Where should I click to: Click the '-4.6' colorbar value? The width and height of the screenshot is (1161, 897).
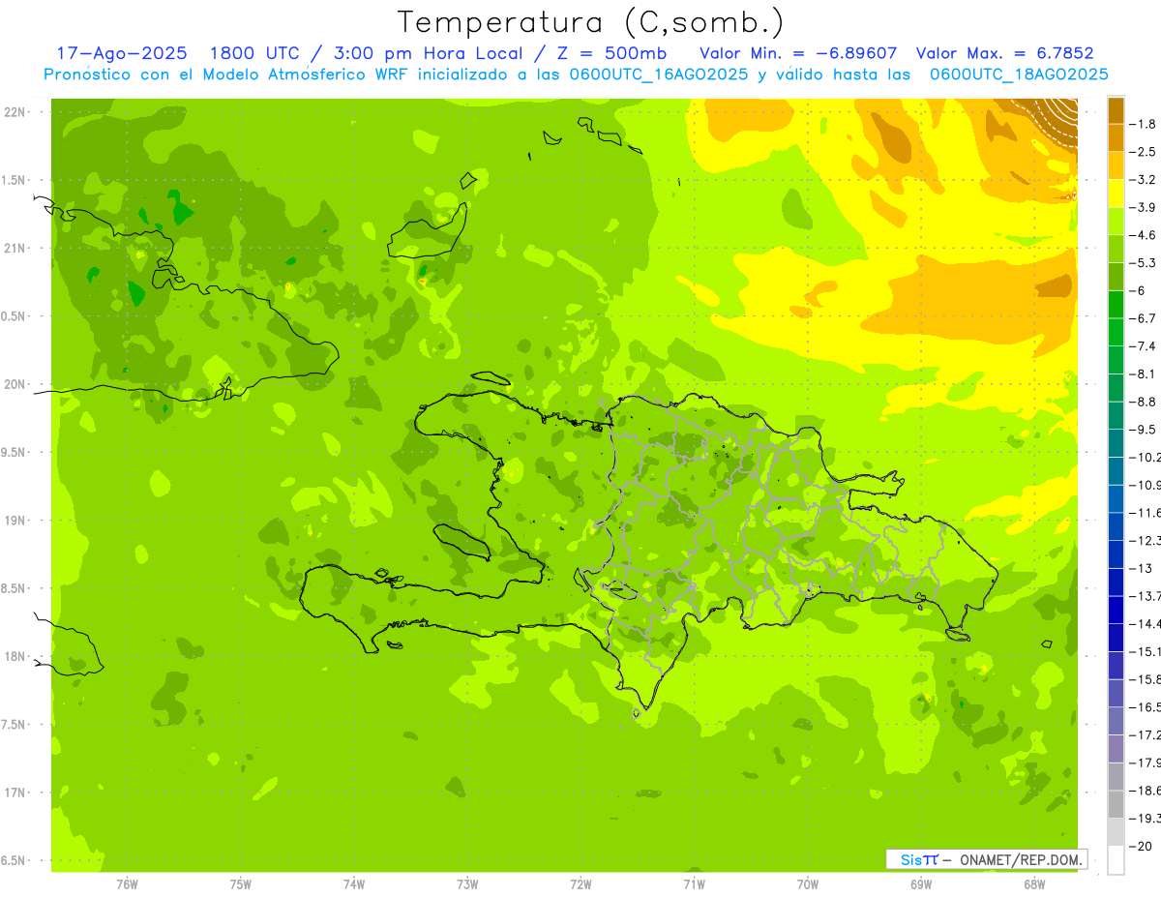point(1144,235)
